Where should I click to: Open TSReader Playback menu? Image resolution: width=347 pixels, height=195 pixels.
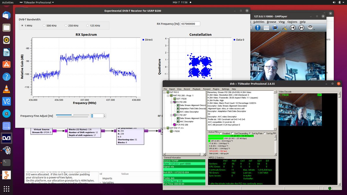pos(197,89)
